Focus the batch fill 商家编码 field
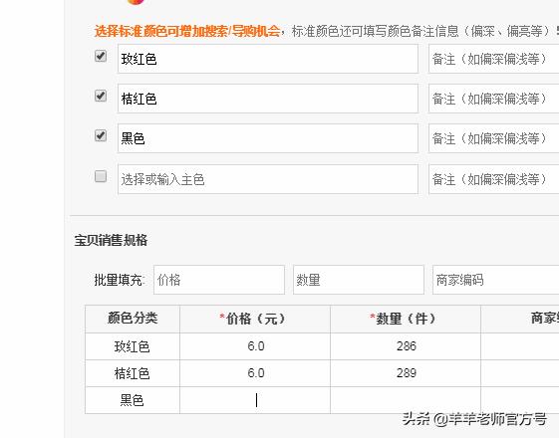 [x=496, y=280]
